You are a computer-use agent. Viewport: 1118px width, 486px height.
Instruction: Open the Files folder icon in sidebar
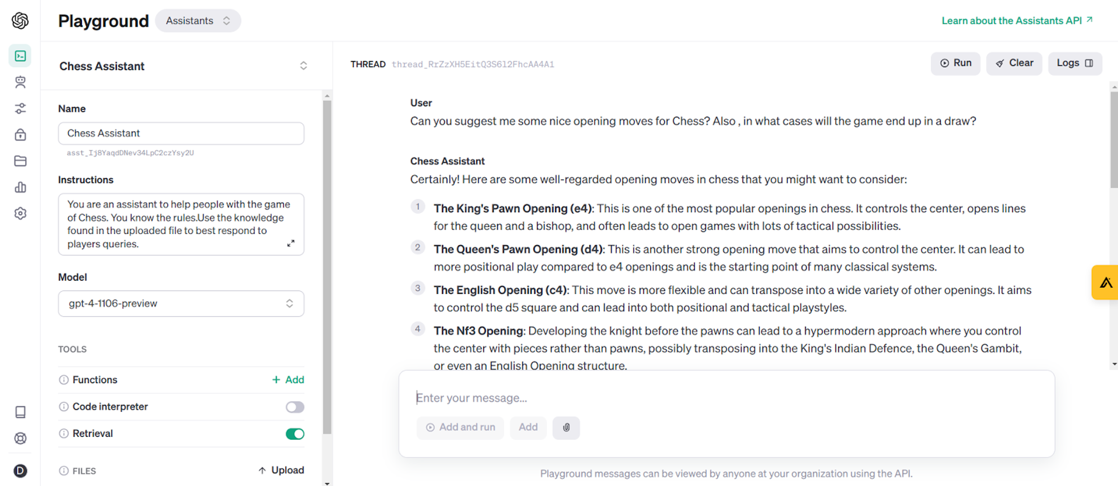tap(20, 161)
